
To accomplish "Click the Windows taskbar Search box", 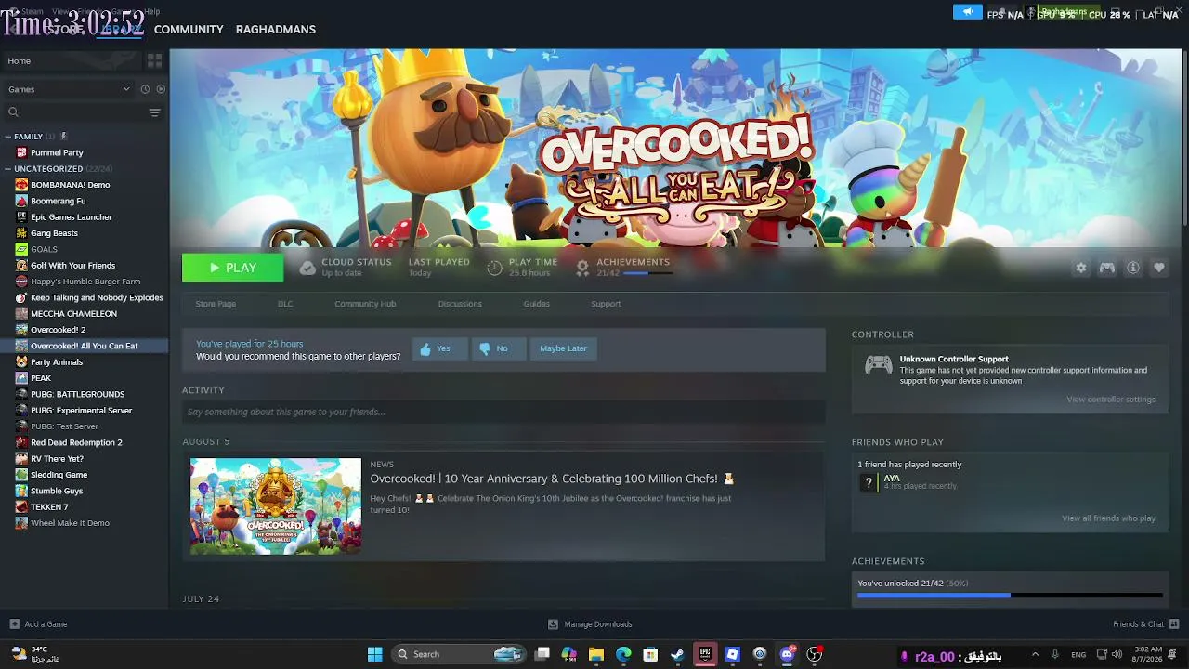I will click(459, 654).
